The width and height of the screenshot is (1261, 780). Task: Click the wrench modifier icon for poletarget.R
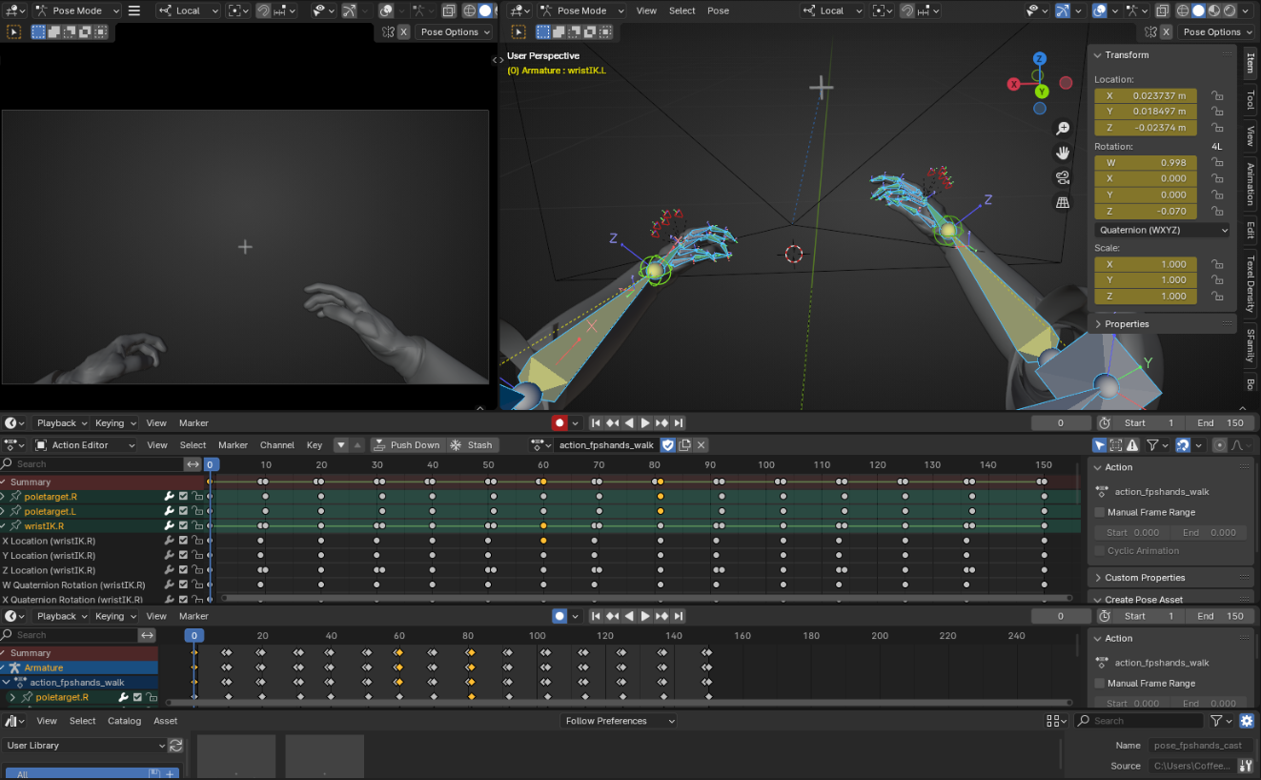click(x=169, y=497)
